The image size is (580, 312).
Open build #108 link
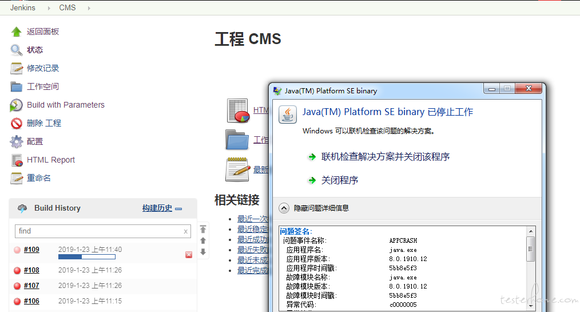(x=31, y=270)
